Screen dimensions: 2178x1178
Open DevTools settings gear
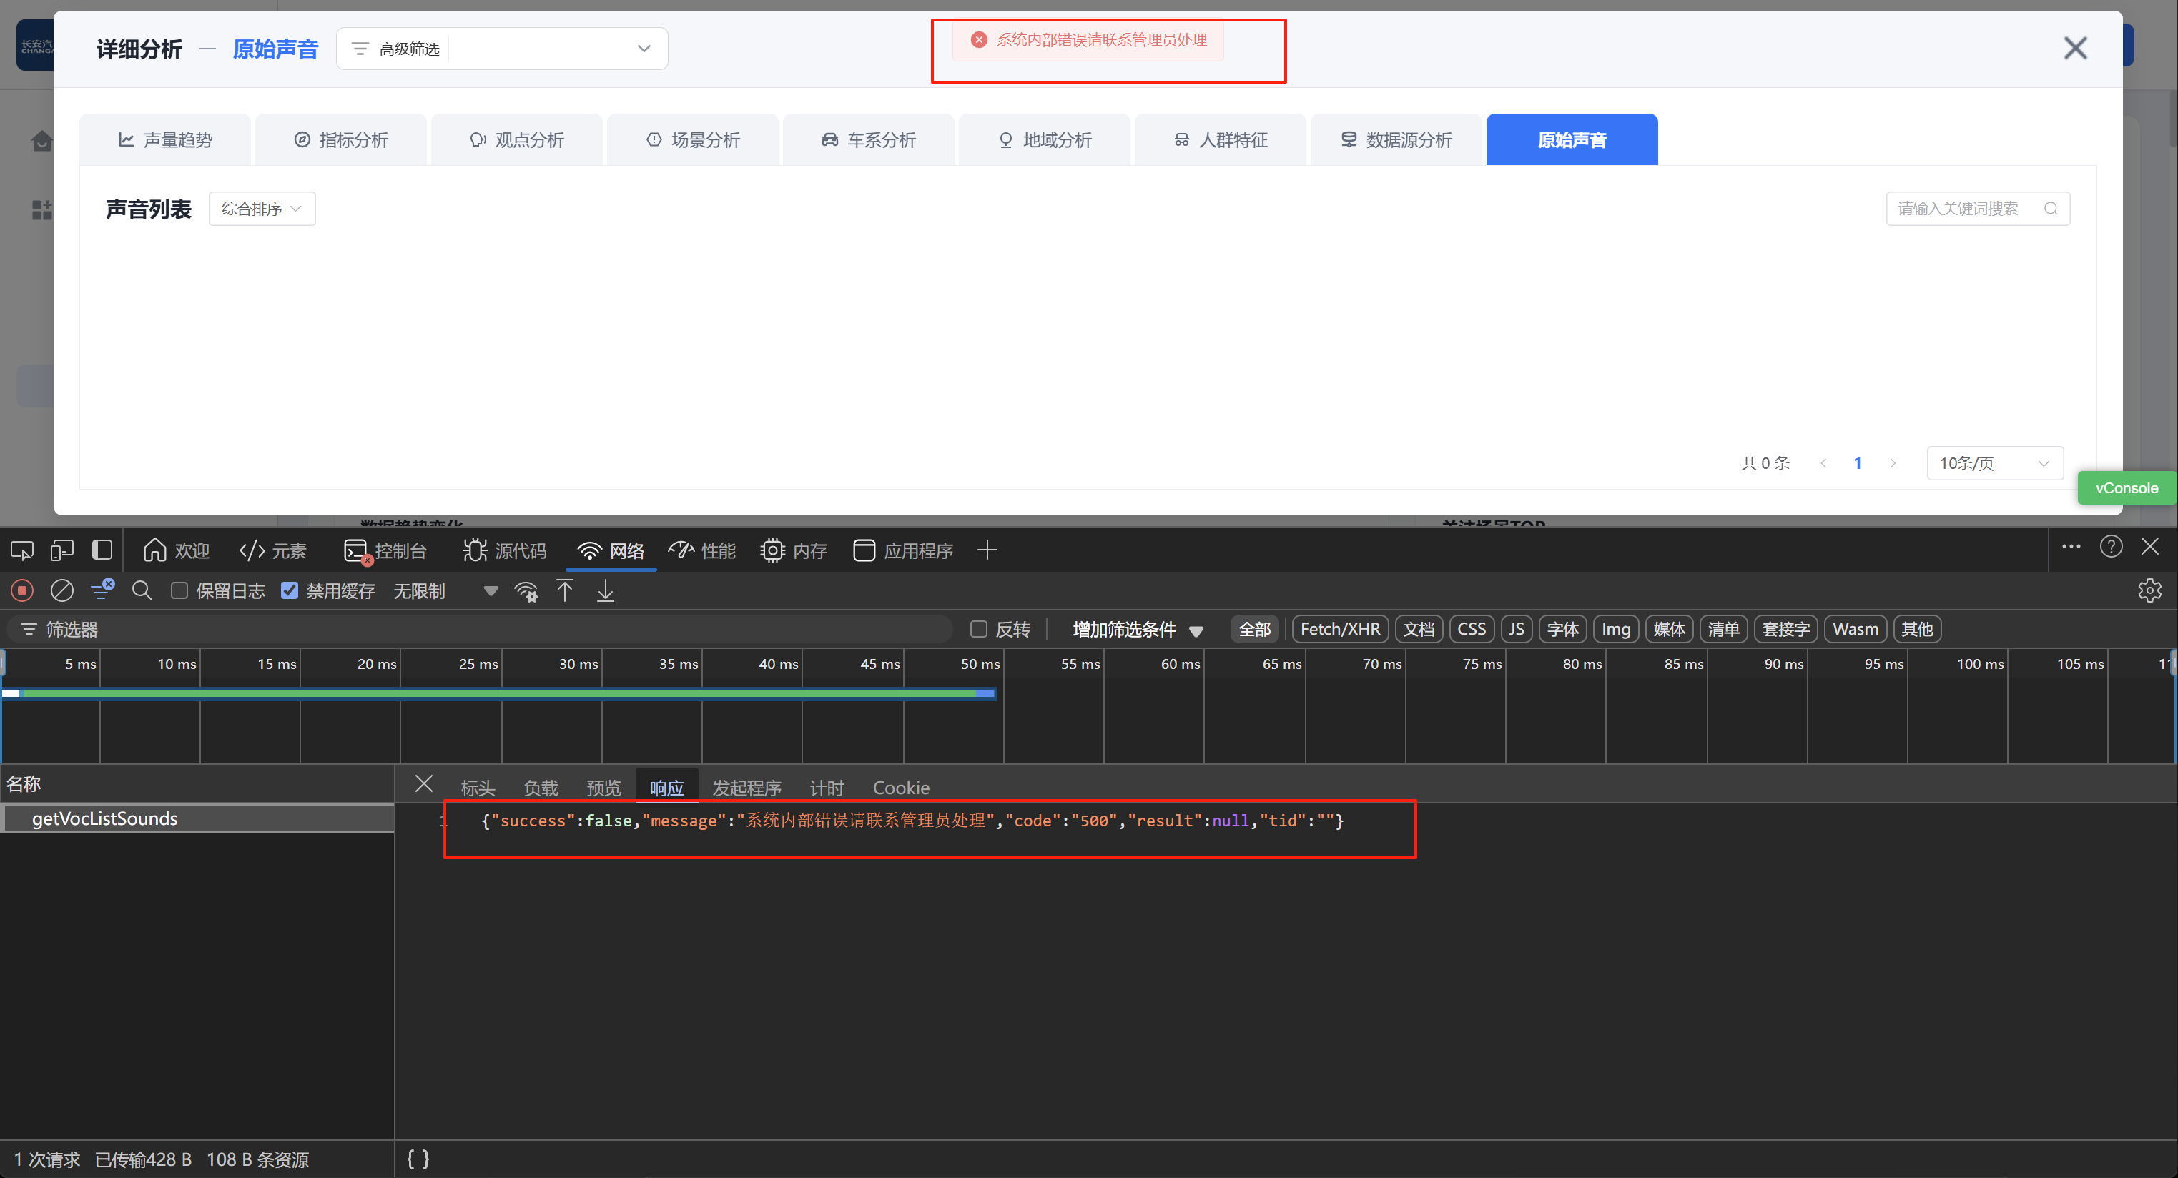pos(2149,590)
